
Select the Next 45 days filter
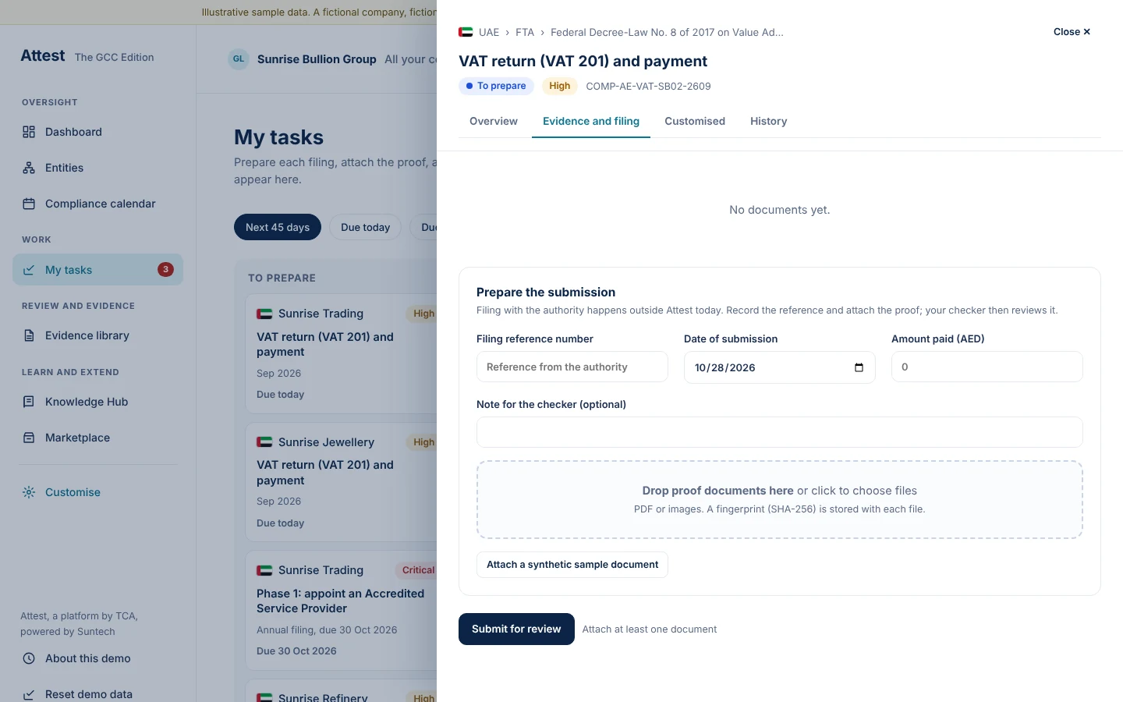[278, 227]
